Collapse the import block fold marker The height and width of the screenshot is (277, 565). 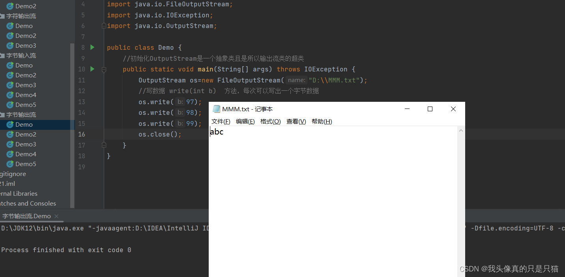[104, 26]
